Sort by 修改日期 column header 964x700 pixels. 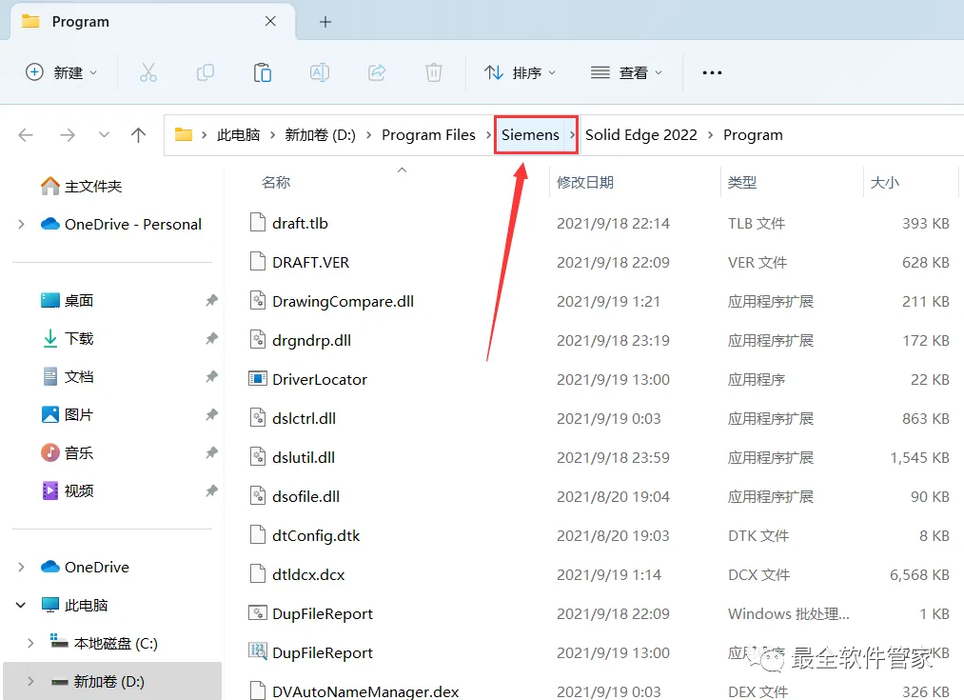coord(585,182)
